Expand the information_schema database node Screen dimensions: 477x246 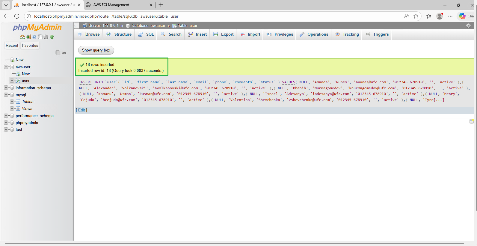click(x=6, y=88)
